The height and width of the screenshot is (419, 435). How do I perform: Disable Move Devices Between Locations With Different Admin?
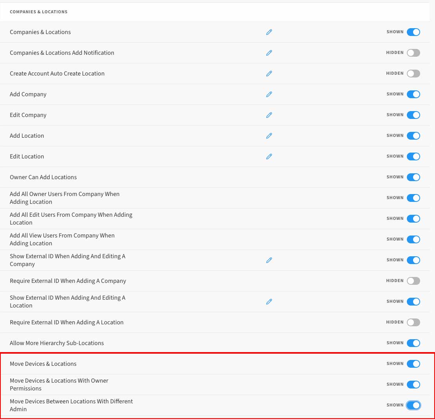tap(413, 405)
